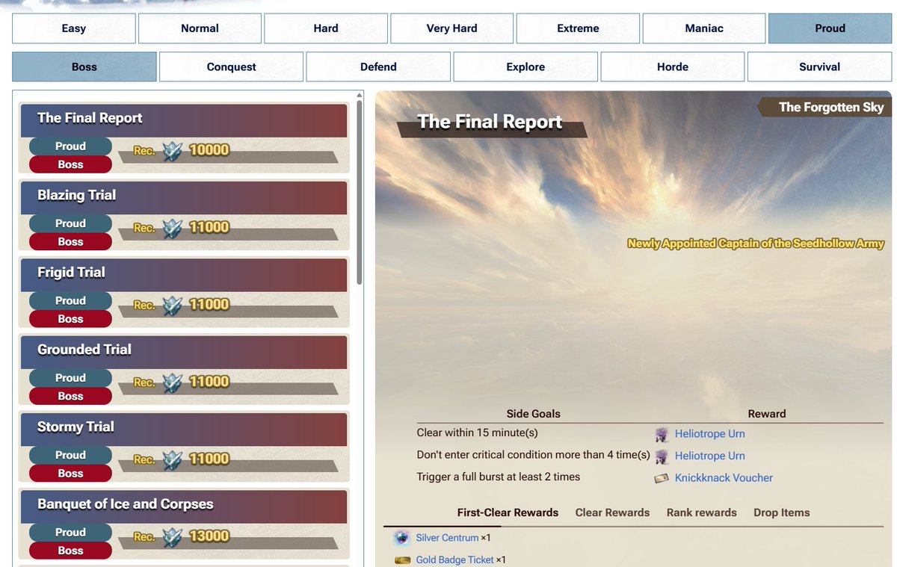This screenshot has height=567, width=897.
Task: Click the power emblem icon on Frigid Trial
Action: (x=173, y=305)
